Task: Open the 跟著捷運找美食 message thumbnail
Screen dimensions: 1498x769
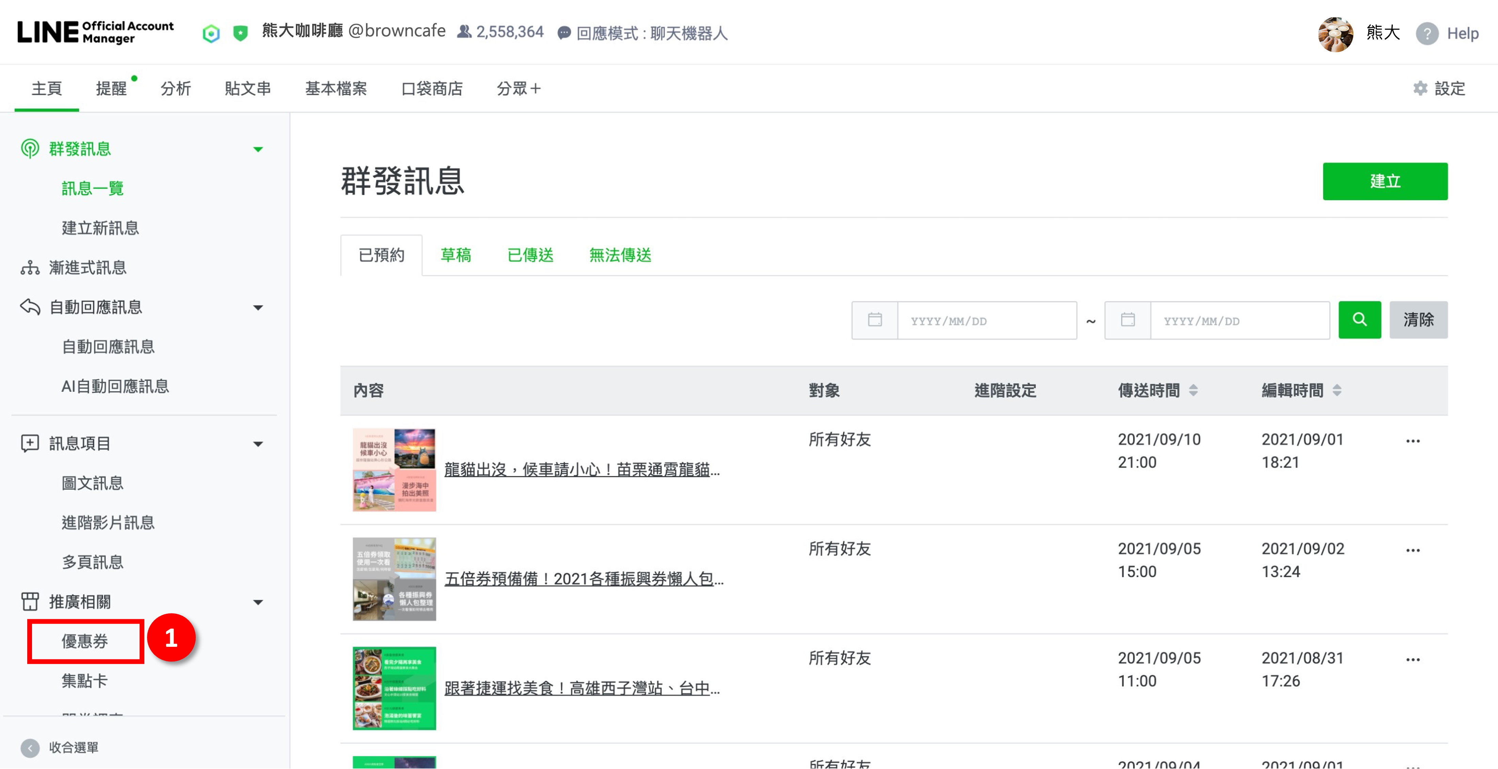Action: (x=394, y=688)
